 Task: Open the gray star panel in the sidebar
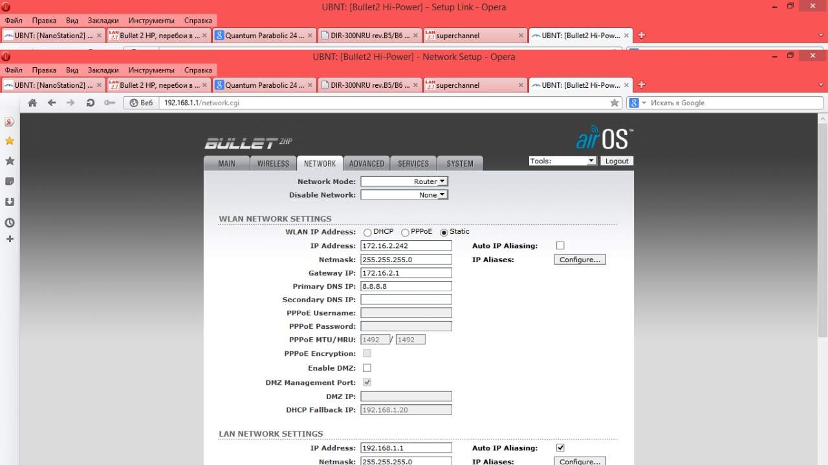pyautogui.click(x=10, y=161)
